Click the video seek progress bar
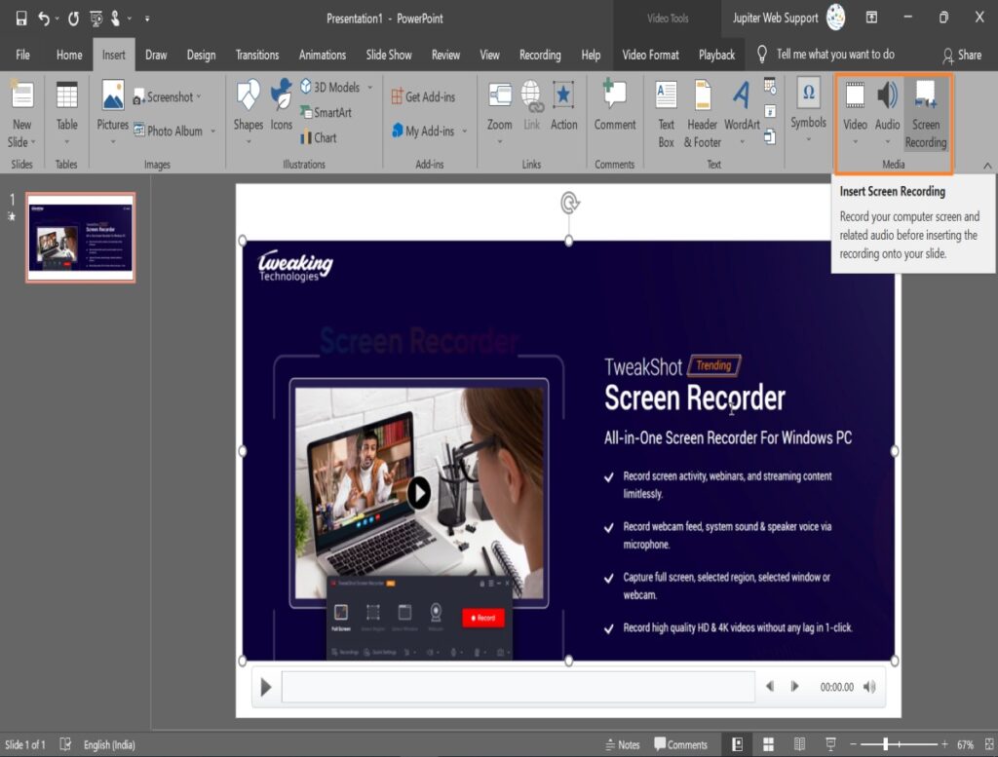 pyautogui.click(x=518, y=687)
